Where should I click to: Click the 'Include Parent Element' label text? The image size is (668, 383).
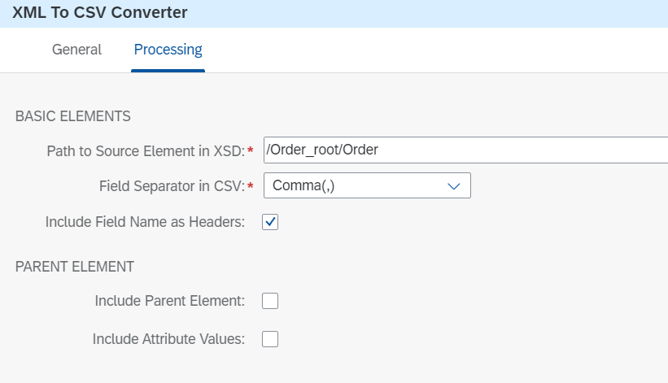170,301
